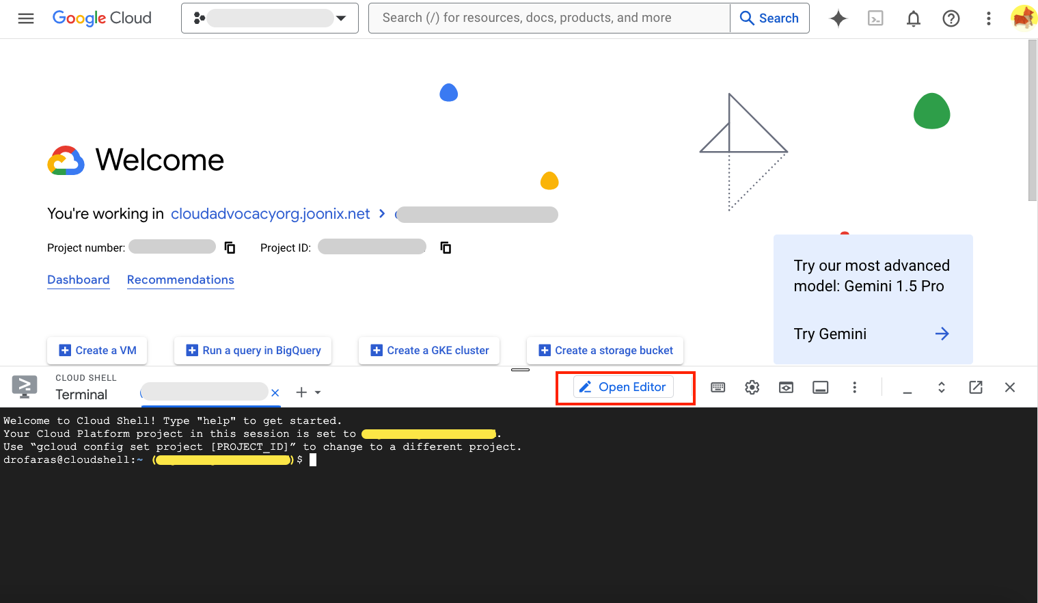The width and height of the screenshot is (1038, 603).
Task: Copy the Project ID to clipboard
Action: click(445, 247)
